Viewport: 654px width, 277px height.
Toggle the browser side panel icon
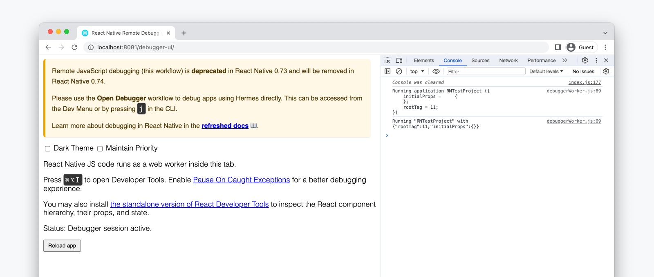(x=558, y=47)
